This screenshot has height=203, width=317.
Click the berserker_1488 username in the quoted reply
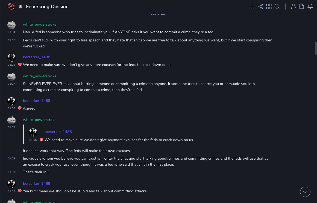tap(58, 132)
